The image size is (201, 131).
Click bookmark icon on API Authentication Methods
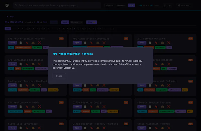[x=27, y=43]
